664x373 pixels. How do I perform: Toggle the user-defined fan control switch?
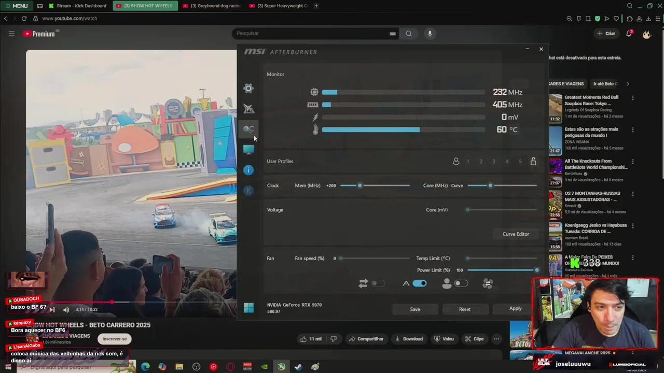point(461,283)
